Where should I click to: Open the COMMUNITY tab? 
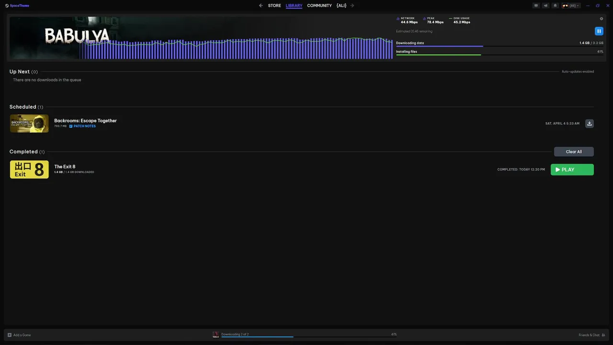pyautogui.click(x=319, y=6)
